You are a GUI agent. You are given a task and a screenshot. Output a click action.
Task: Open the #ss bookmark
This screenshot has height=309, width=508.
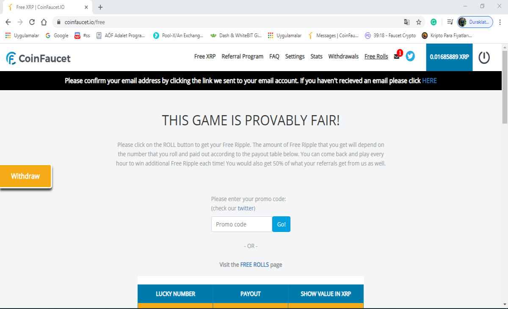point(82,36)
